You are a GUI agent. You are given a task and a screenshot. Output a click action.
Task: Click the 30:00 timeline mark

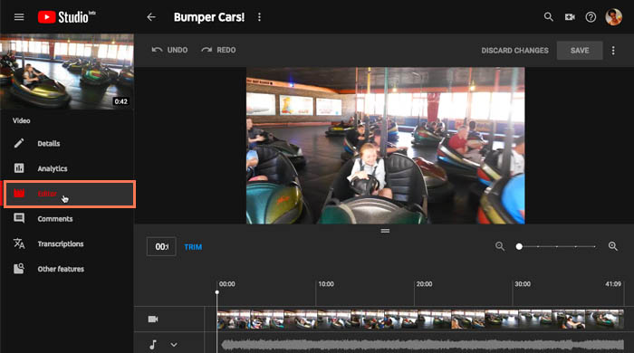[523, 284]
